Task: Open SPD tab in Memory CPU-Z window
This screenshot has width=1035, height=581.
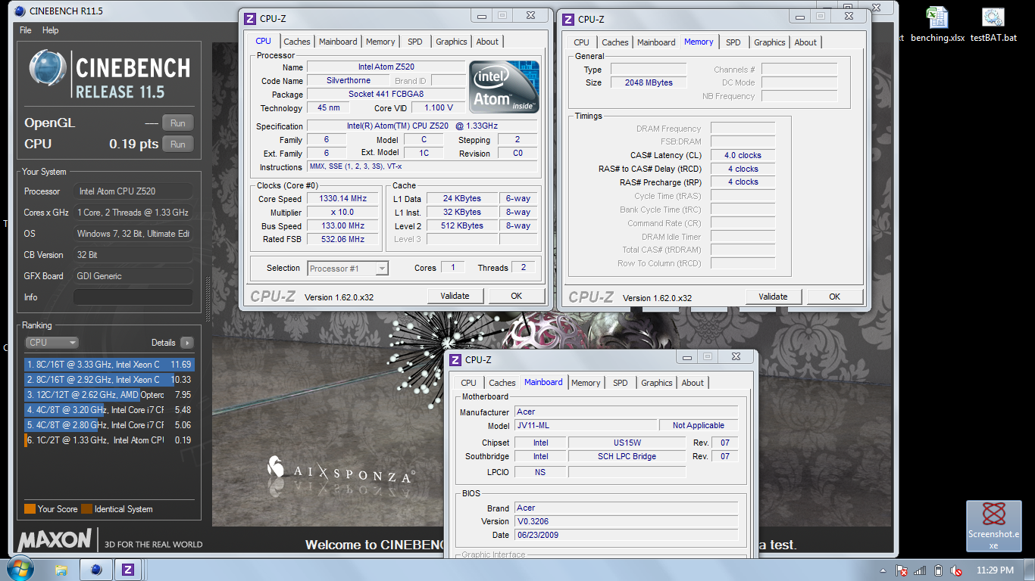Action: (x=733, y=43)
